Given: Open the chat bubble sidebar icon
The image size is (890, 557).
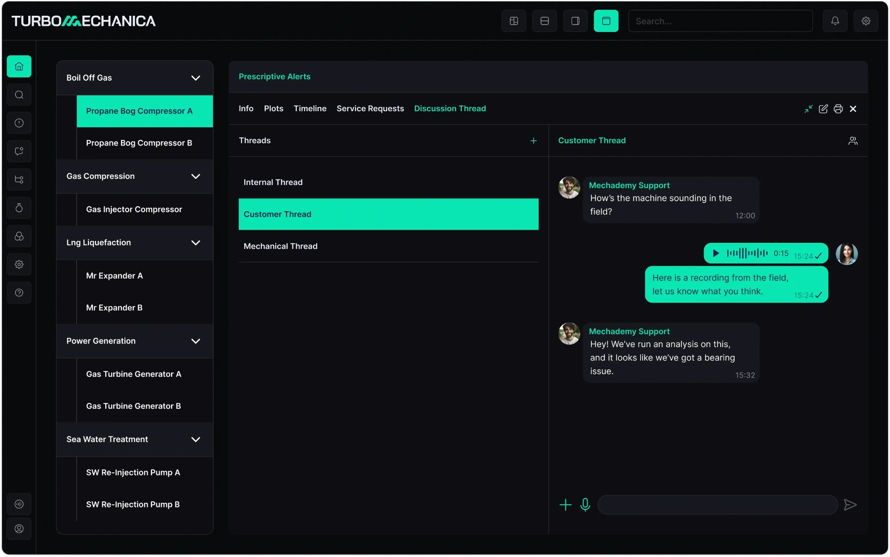Looking at the screenshot, I should (x=19, y=151).
